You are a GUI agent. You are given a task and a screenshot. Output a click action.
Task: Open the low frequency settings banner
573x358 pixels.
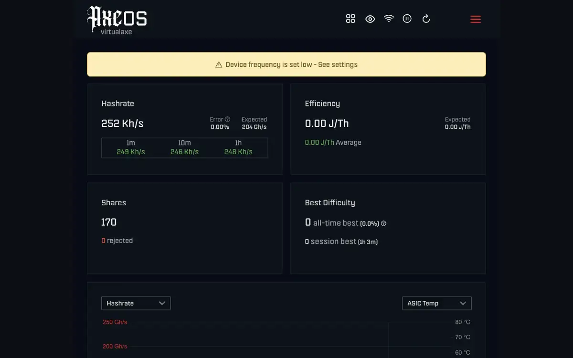pos(286,64)
